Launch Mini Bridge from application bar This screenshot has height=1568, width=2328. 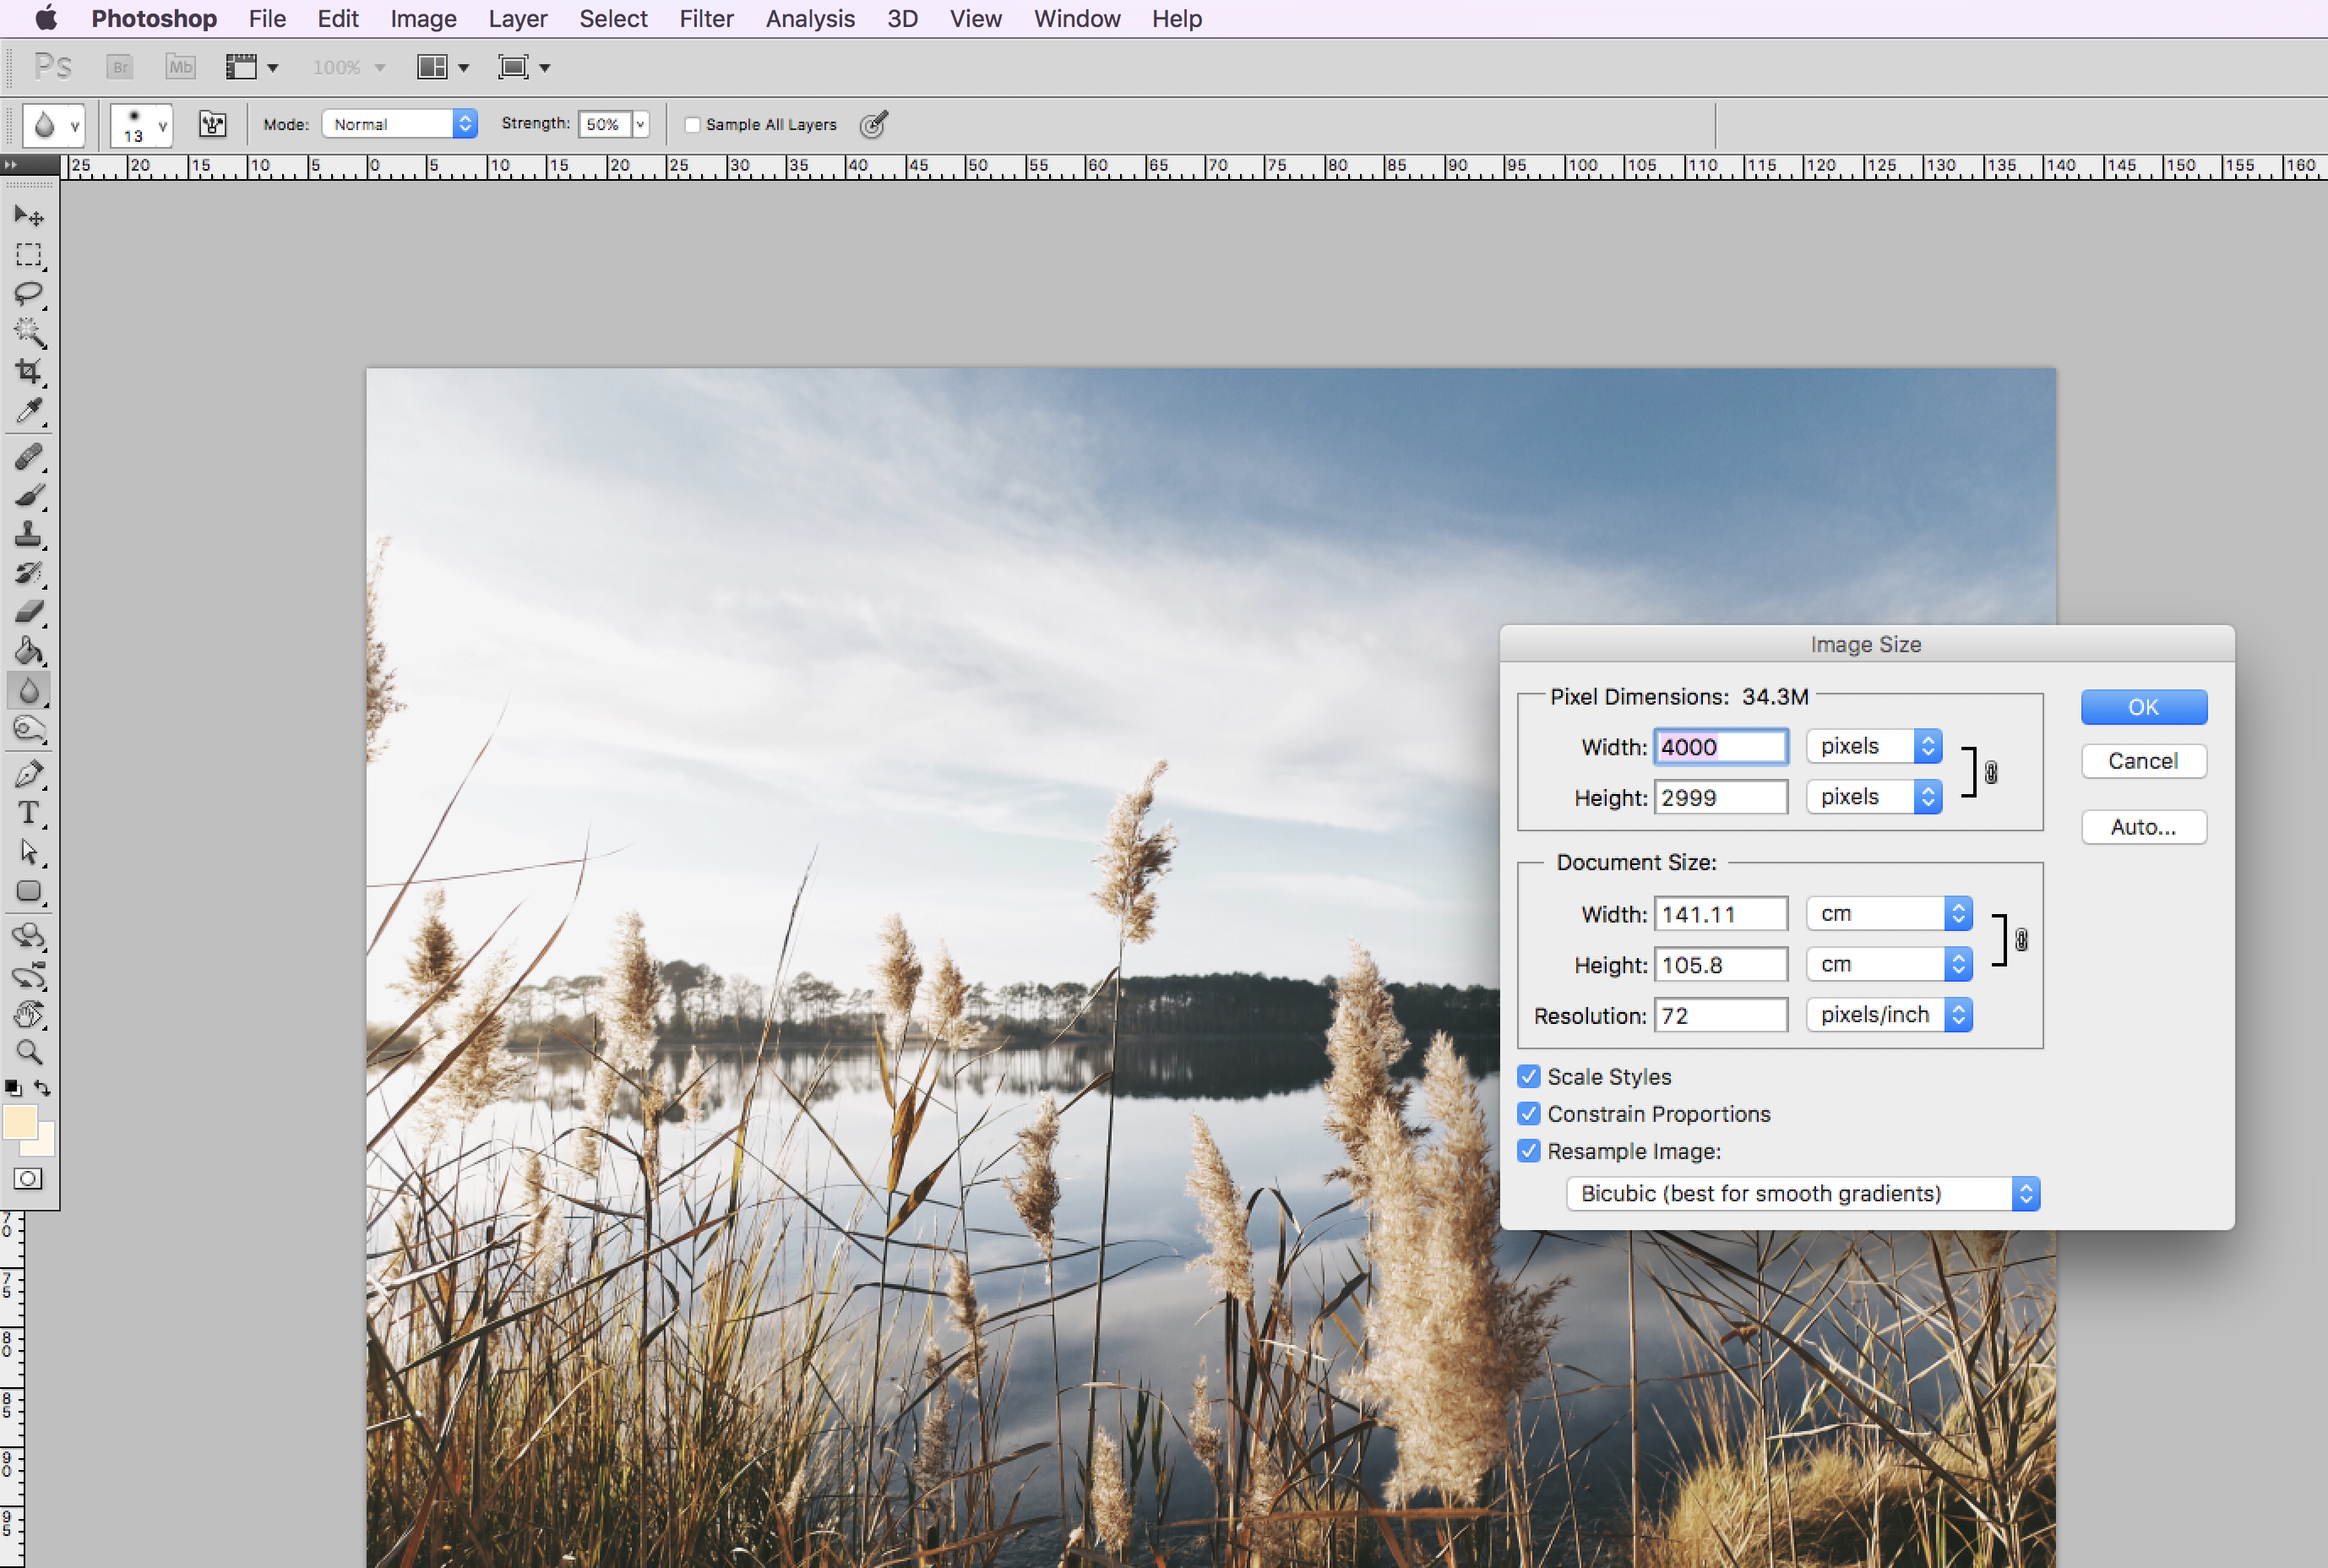pos(180,67)
